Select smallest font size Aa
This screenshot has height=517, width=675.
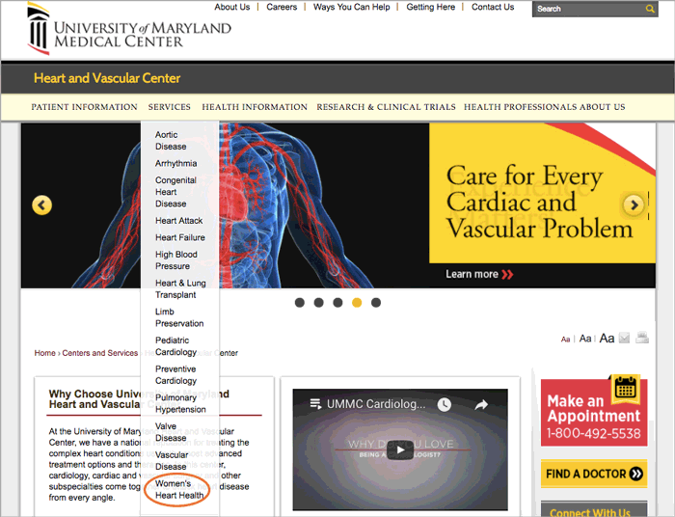[565, 340]
